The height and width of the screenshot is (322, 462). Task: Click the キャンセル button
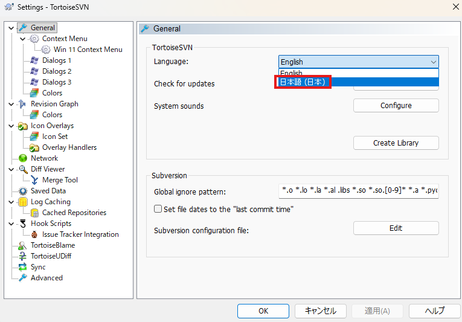pyautogui.click(x=321, y=311)
